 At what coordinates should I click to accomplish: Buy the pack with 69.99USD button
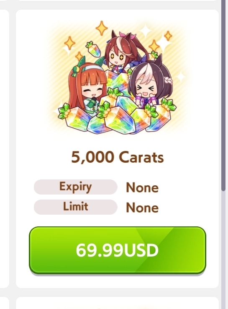click(x=117, y=250)
